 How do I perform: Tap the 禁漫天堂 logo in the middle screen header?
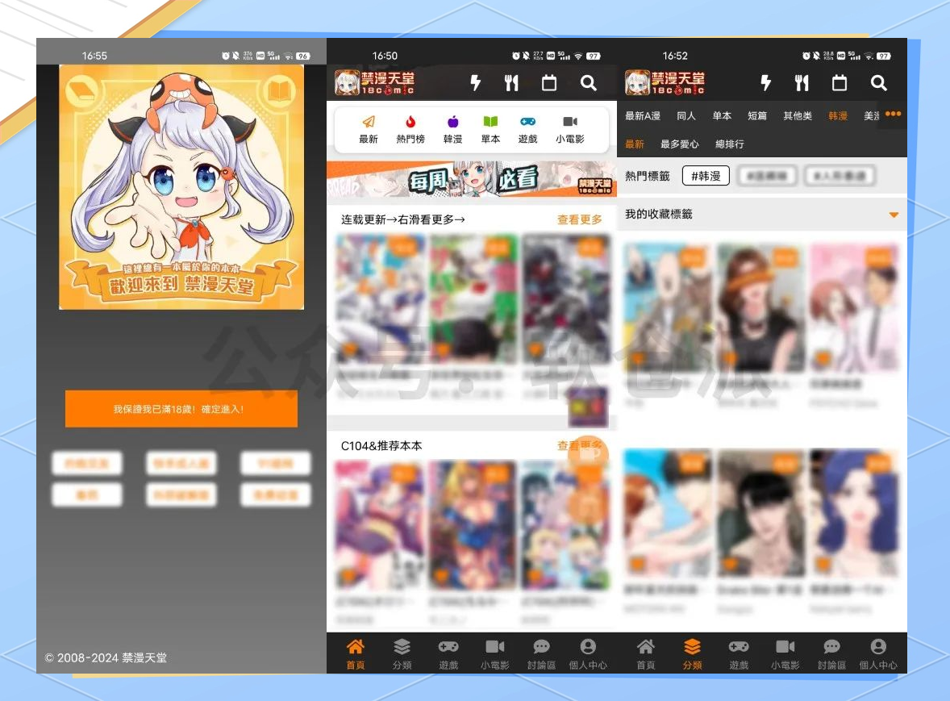tap(374, 83)
